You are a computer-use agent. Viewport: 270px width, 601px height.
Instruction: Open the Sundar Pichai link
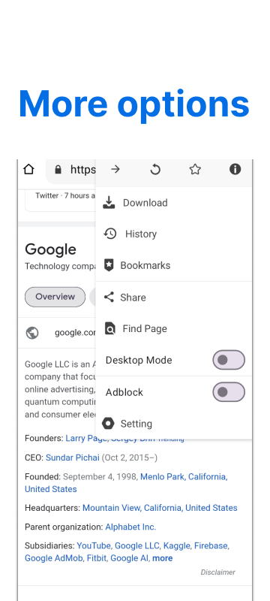(x=73, y=458)
